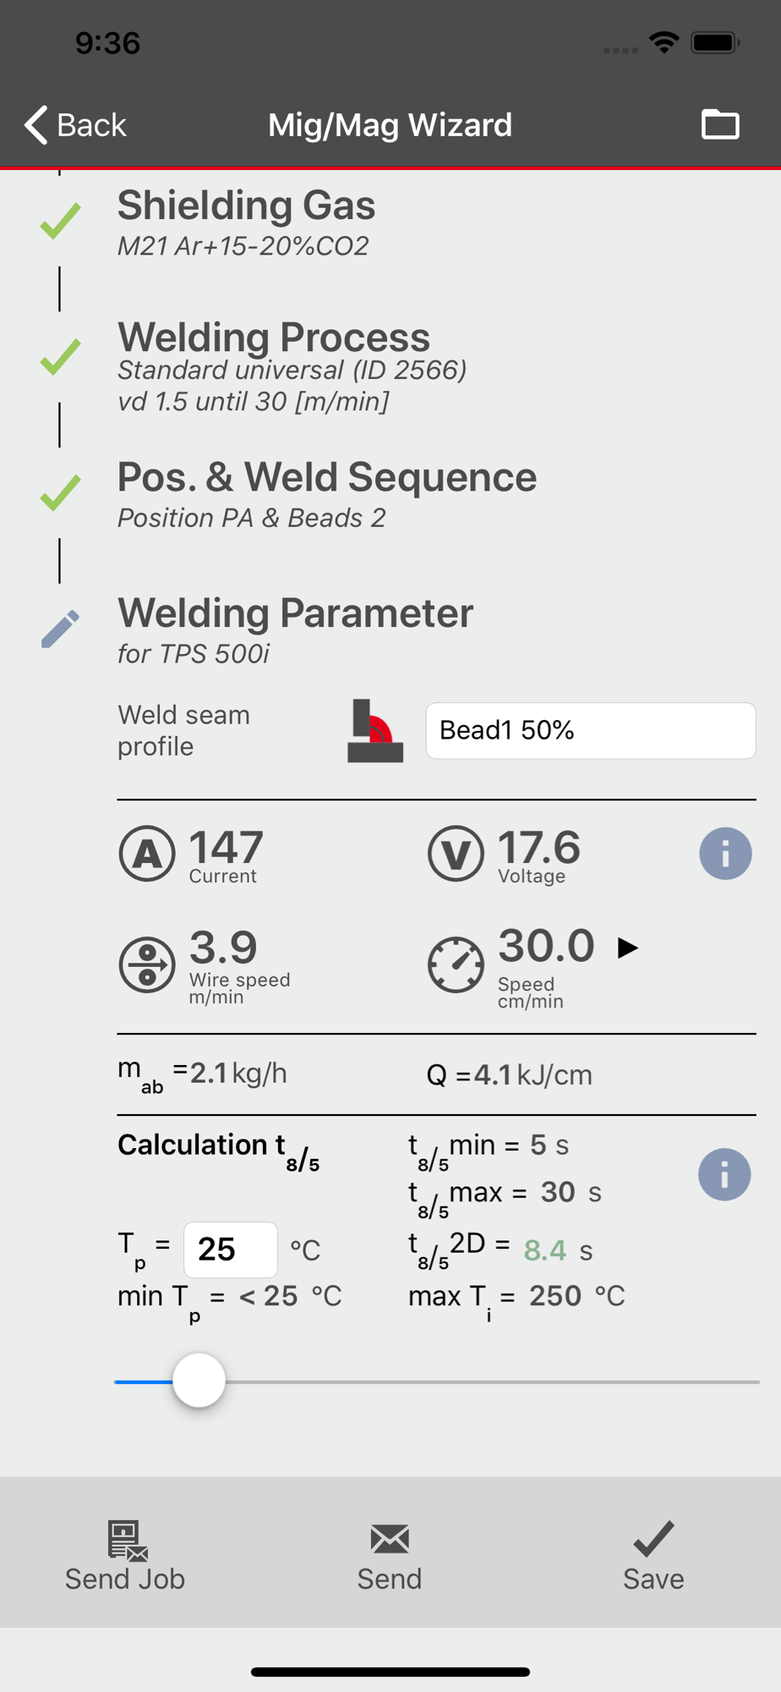
Task: Tap the Send envelope button
Action: [390, 1557]
